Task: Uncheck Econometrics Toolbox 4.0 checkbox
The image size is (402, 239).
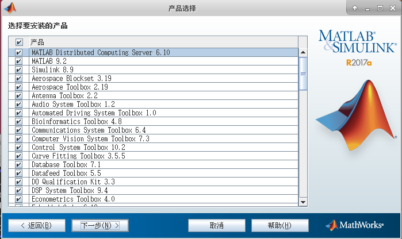Action: click(18, 199)
